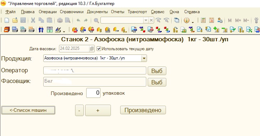This screenshot has width=260, height=136.
Task: Click the Open file folder icon
Action: click(x=15, y=20)
